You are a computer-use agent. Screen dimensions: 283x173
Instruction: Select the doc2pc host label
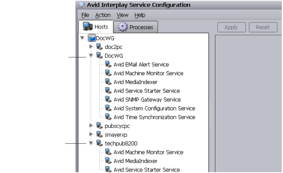pyautogui.click(x=113, y=47)
